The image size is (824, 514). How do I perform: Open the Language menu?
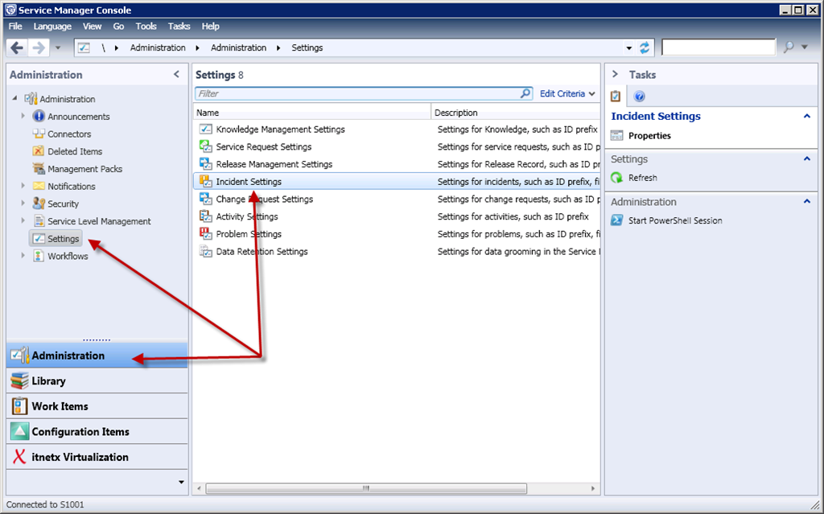tap(52, 27)
